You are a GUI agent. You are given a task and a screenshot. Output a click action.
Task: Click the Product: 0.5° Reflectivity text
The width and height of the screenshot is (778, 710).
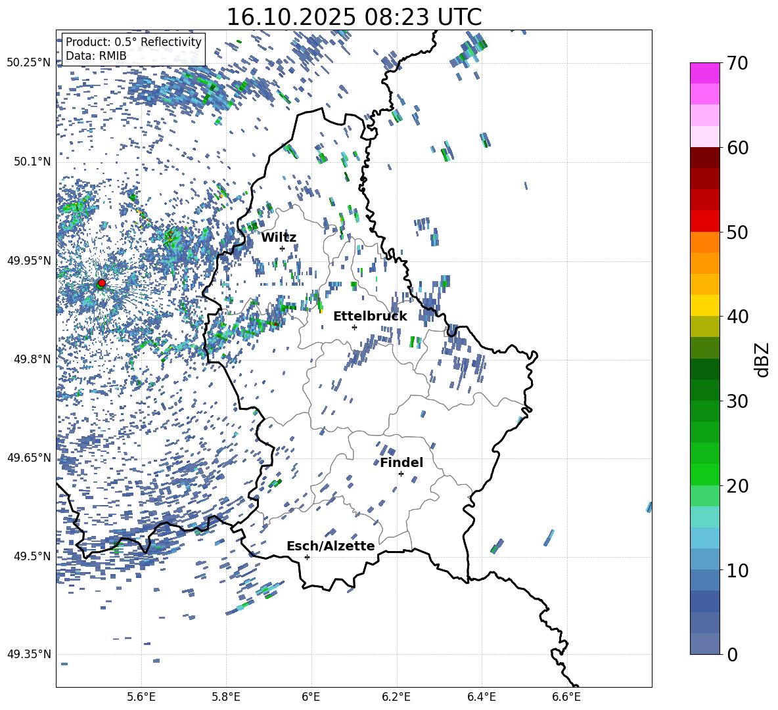tap(133, 42)
